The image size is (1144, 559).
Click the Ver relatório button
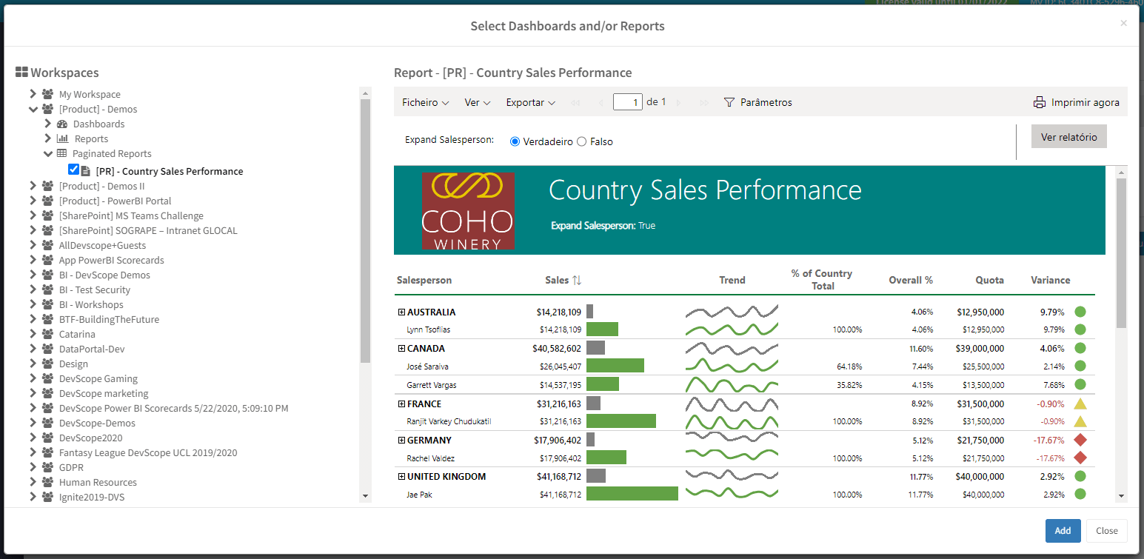[x=1068, y=136]
